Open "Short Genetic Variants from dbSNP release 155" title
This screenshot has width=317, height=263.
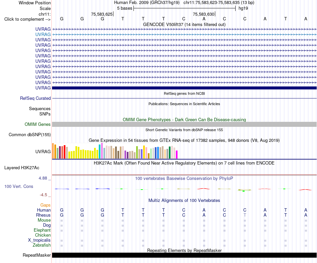pos(184,130)
